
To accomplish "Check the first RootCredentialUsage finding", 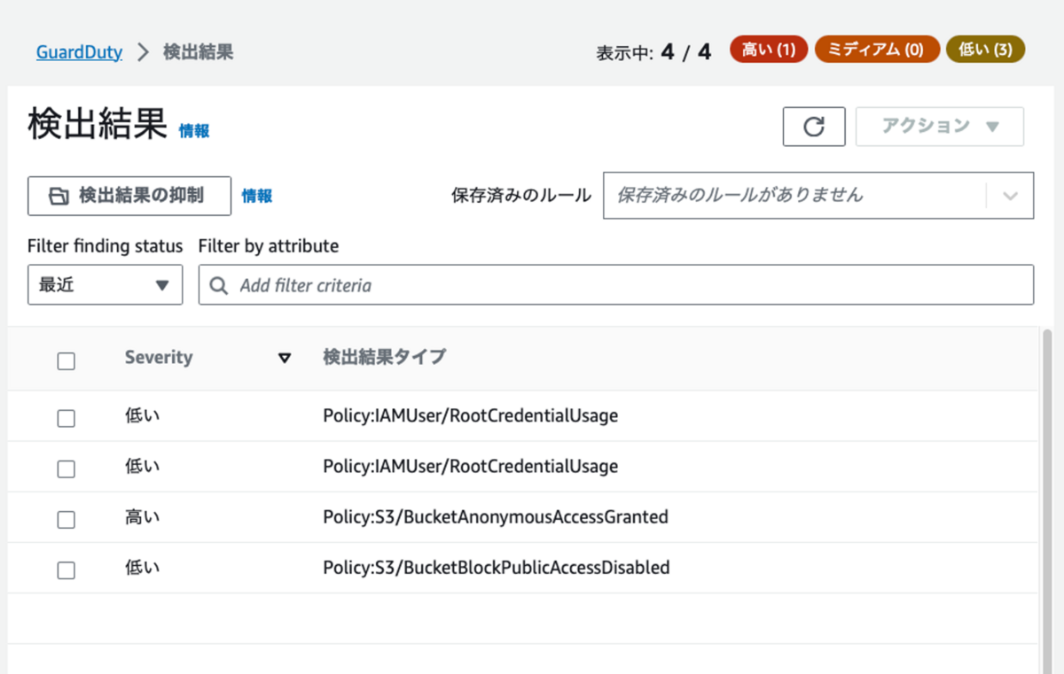I will pyautogui.click(x=66, y=418).
